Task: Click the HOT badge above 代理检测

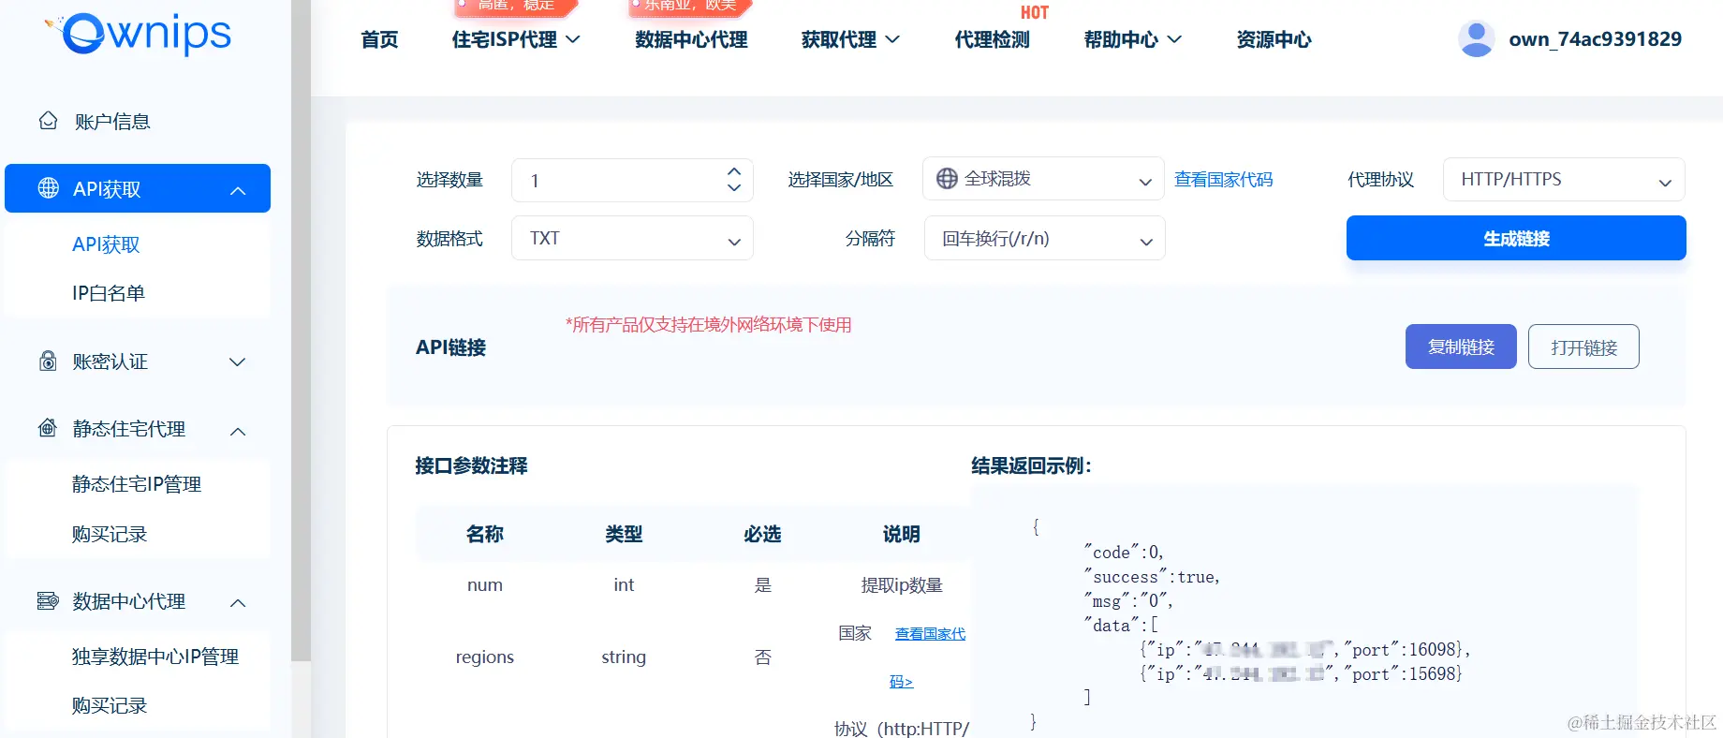Action: 1035,12
